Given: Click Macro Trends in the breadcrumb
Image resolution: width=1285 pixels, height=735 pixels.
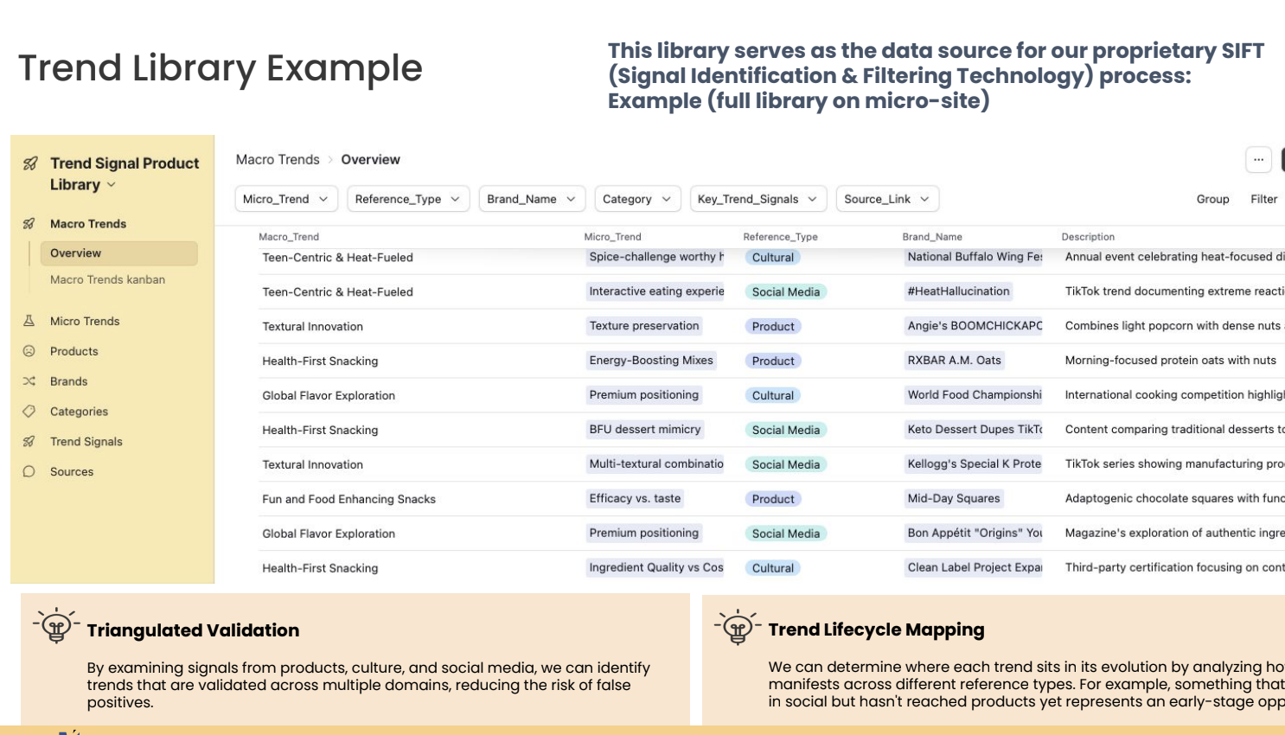Looking at the screenshot, I should pos(278,160).
